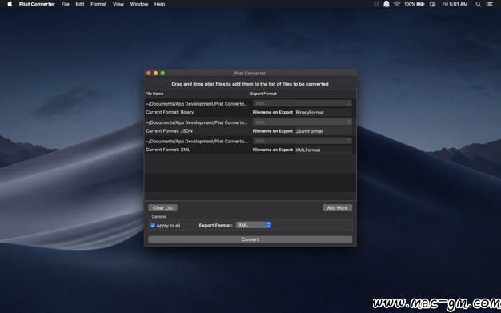501x313 pixels.
Task: Select the file path above Current Format: Binary
Action: pos(197,104)
